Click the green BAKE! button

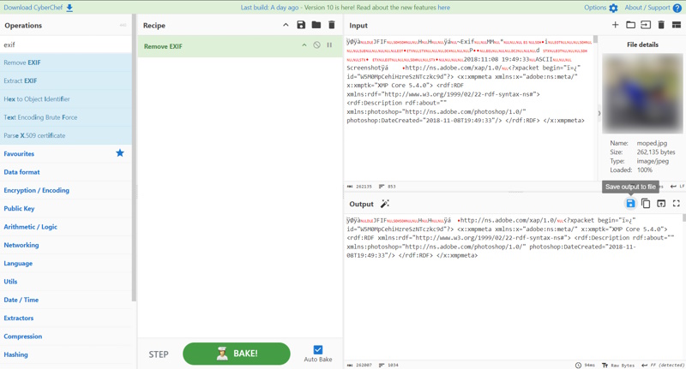pos(237,354)
